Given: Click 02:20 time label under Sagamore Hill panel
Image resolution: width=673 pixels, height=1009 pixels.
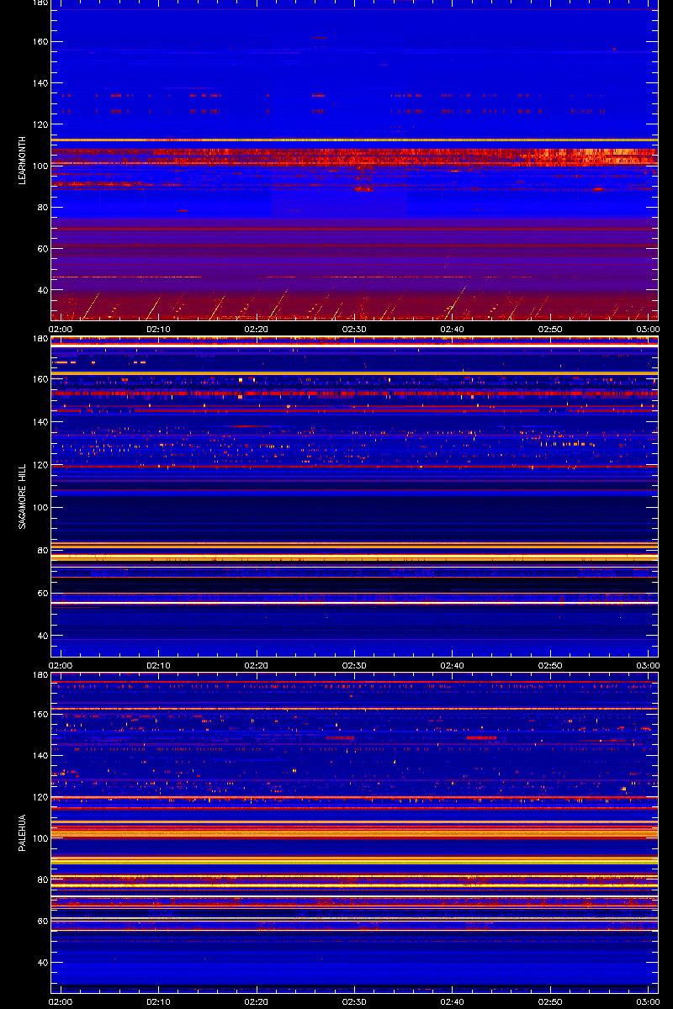Looking at the screenshot, I should click(257, 665).
